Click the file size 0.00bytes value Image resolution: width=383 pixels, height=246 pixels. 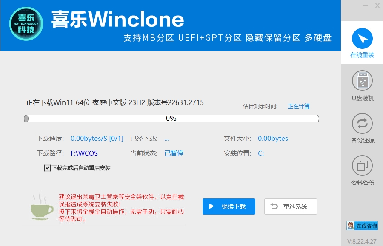click(x=273, y=139)
